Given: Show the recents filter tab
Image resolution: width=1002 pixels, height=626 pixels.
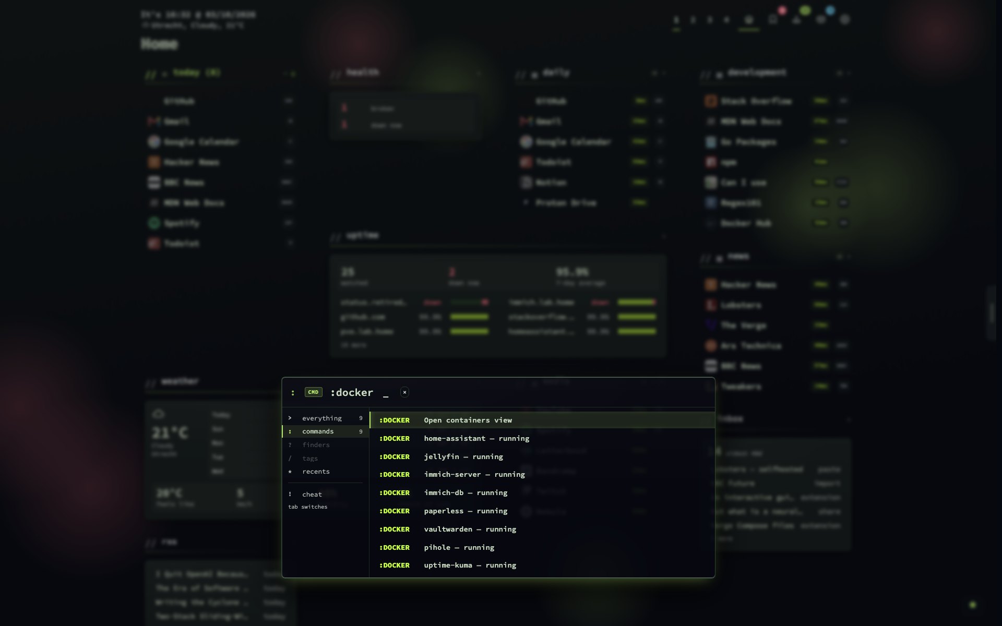Looking at the screenshot, I should [x=326, y=472].
